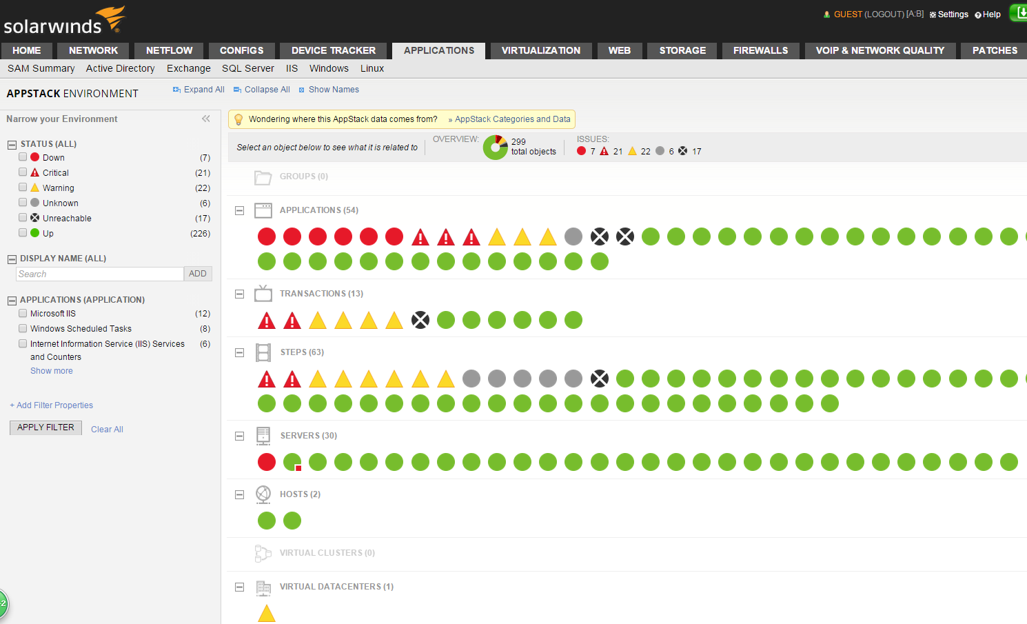Click the SolarWinds logo
The height and width of the screenshot is (624, 1027).
click(x=65, y=20)
